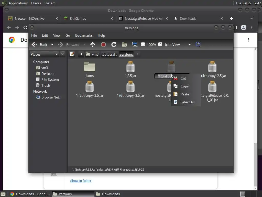Screen dimensions: 262x197
Task: Click the 1 (3rd copy) rename field
Action: pyautogui.click(x=163, y=76)
